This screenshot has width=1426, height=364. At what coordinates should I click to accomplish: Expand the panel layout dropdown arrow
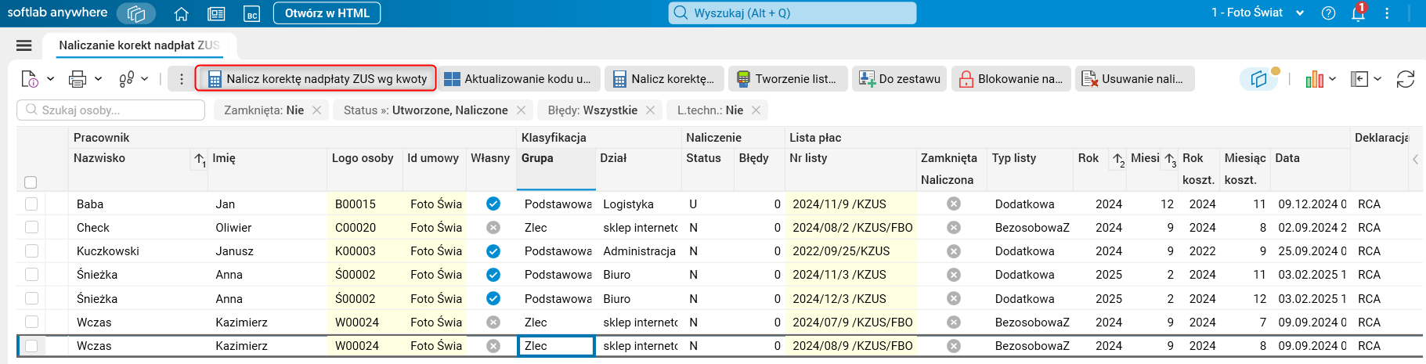tap(1377, 79)
